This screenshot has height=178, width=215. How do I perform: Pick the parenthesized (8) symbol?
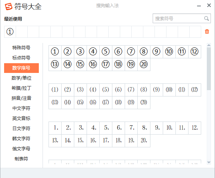coord(144,90)
